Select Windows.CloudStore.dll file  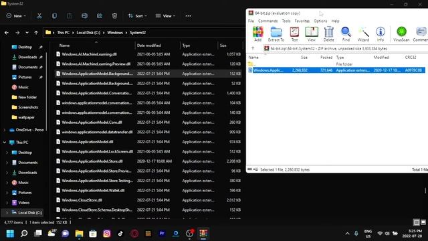[148, 200]
